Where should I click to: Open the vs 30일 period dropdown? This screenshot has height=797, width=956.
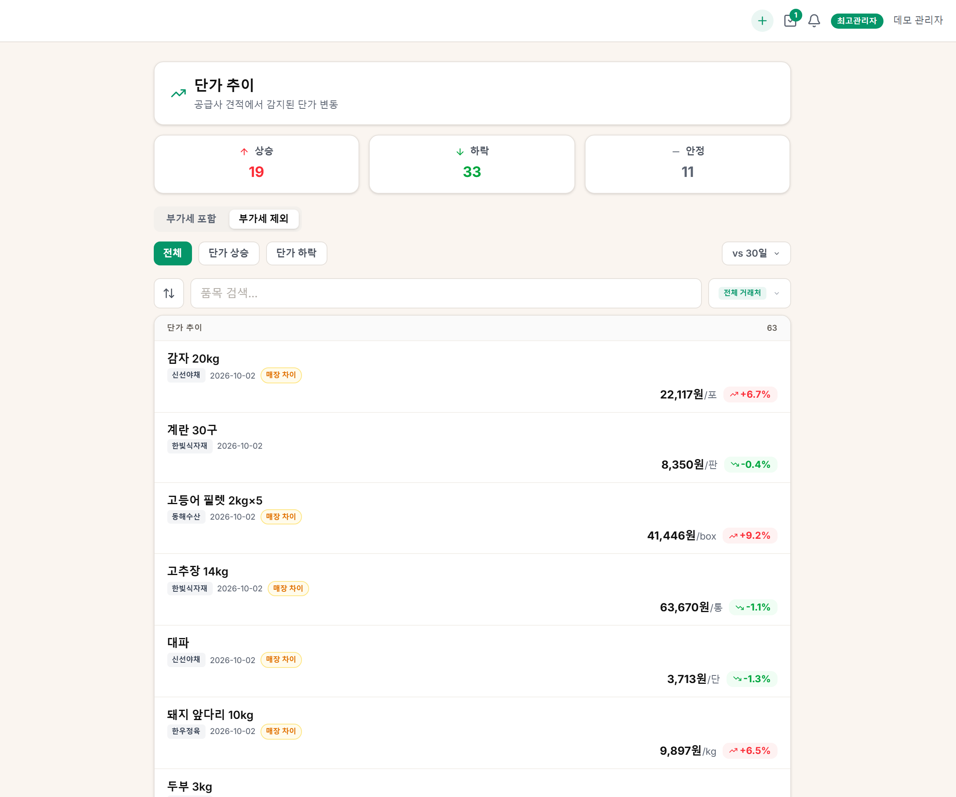[x=756, y=253]
